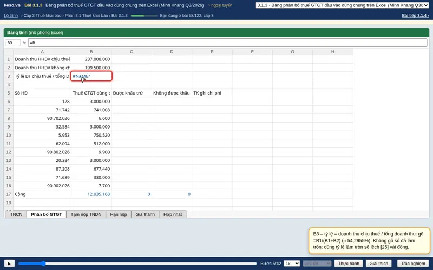Click the cell name box showing B3
This screenshot has height=270, width=433.
click(13, 43)
